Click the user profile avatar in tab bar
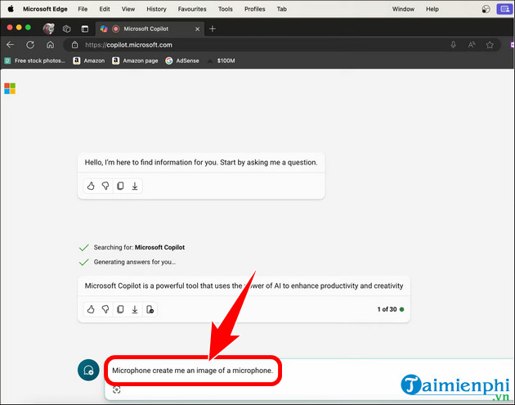This screenshot has height=405, width=515. pos(48,29)
